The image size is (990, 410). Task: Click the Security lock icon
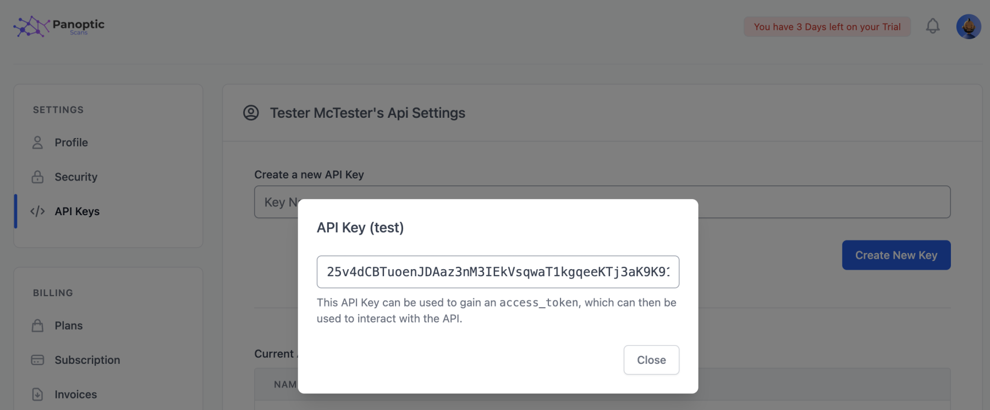(37, 177)
